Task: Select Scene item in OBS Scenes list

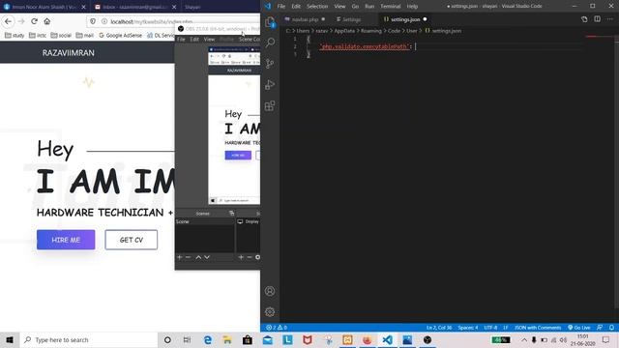Action: (205, 221)
